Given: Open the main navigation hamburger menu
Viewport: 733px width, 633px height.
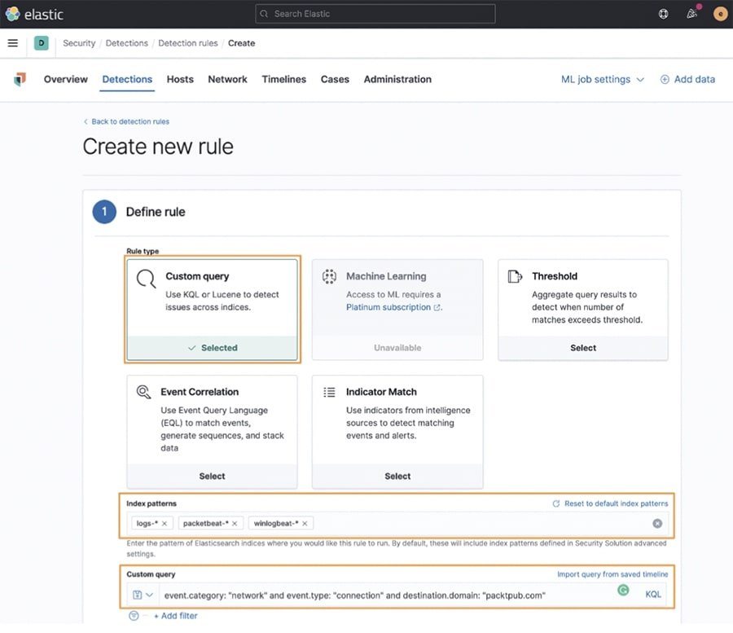Looking at the screenshot, I should click(12, 43).
